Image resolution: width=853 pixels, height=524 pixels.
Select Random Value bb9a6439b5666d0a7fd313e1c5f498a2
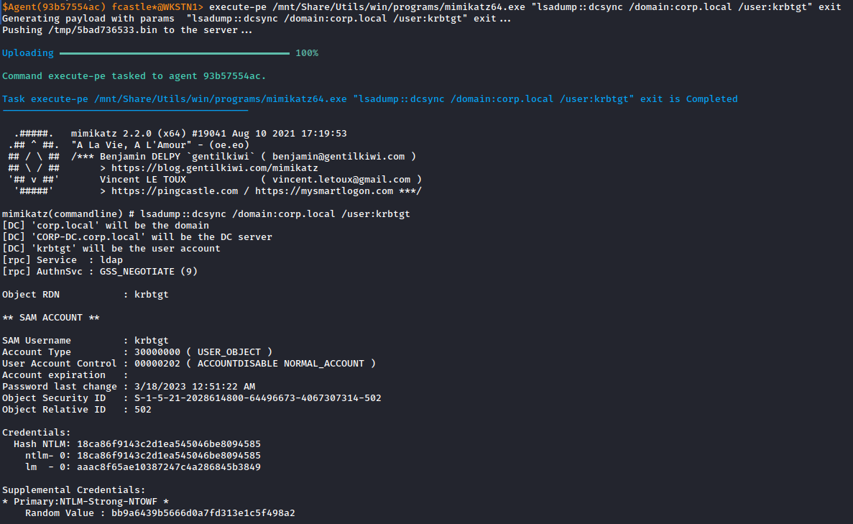point(203,513)
